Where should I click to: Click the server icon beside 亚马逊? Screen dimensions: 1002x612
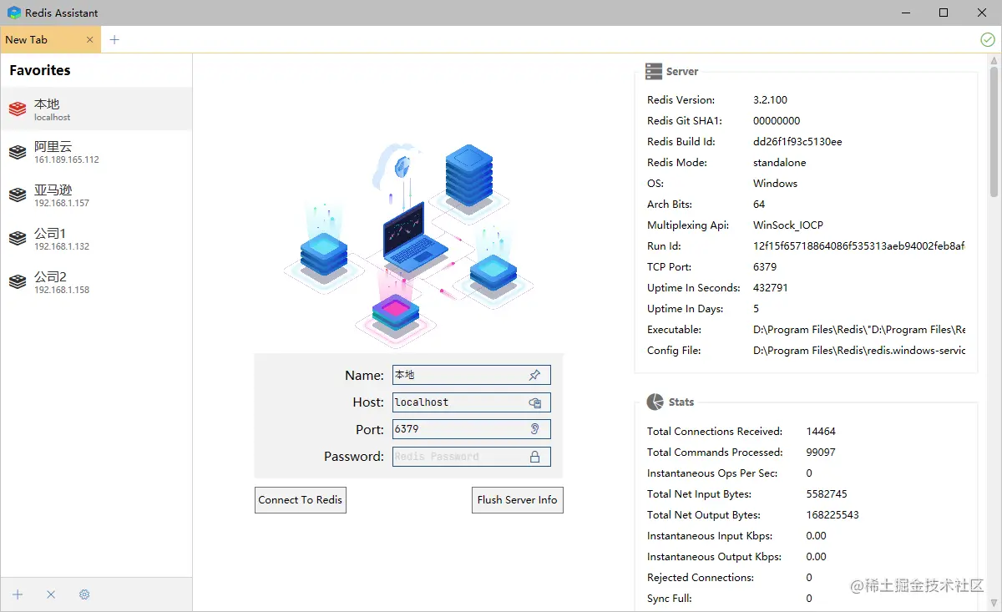coord(18,196)
